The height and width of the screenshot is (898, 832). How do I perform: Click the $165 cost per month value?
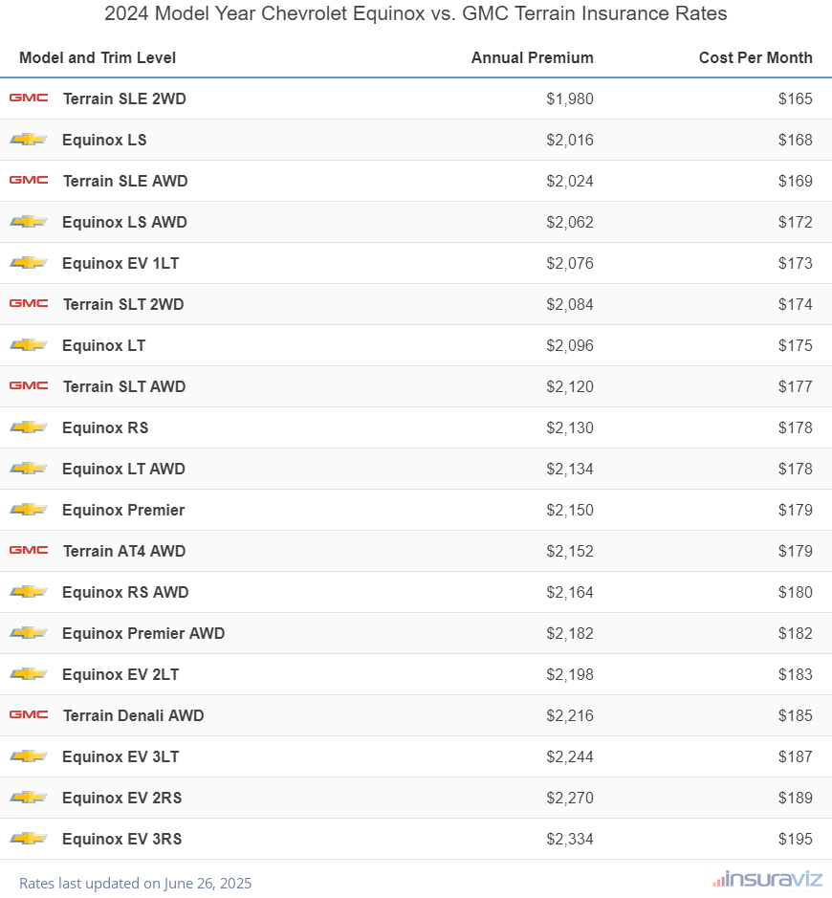coord(796,99)
